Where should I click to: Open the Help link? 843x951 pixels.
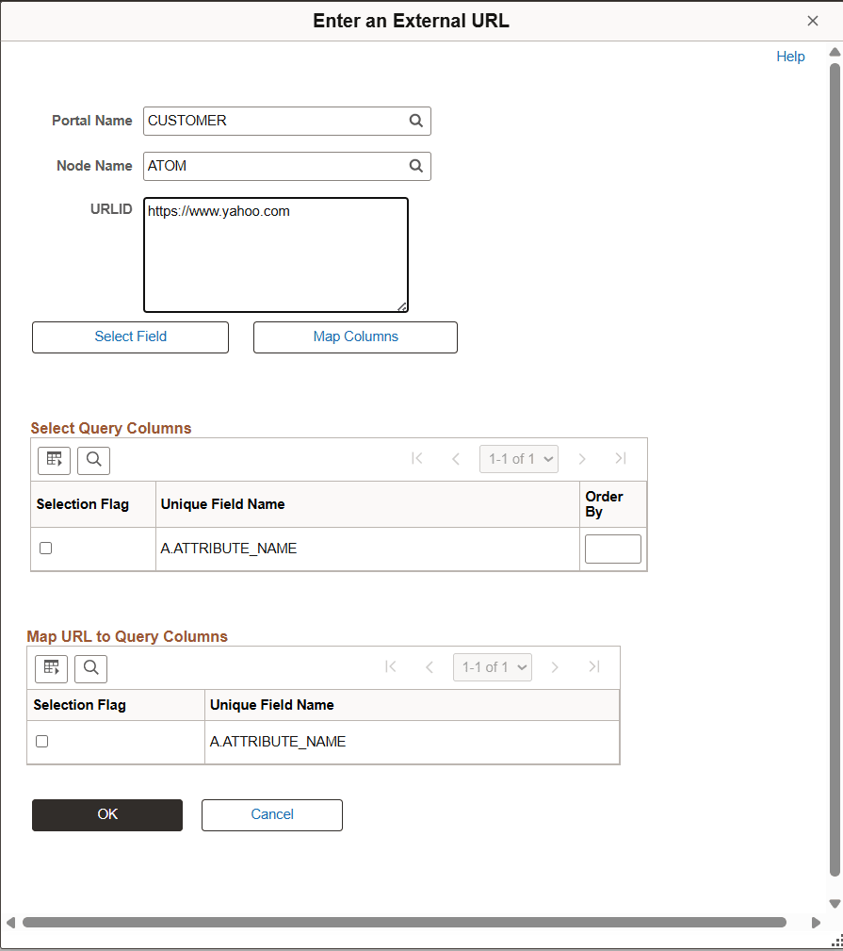coord(790,57)
